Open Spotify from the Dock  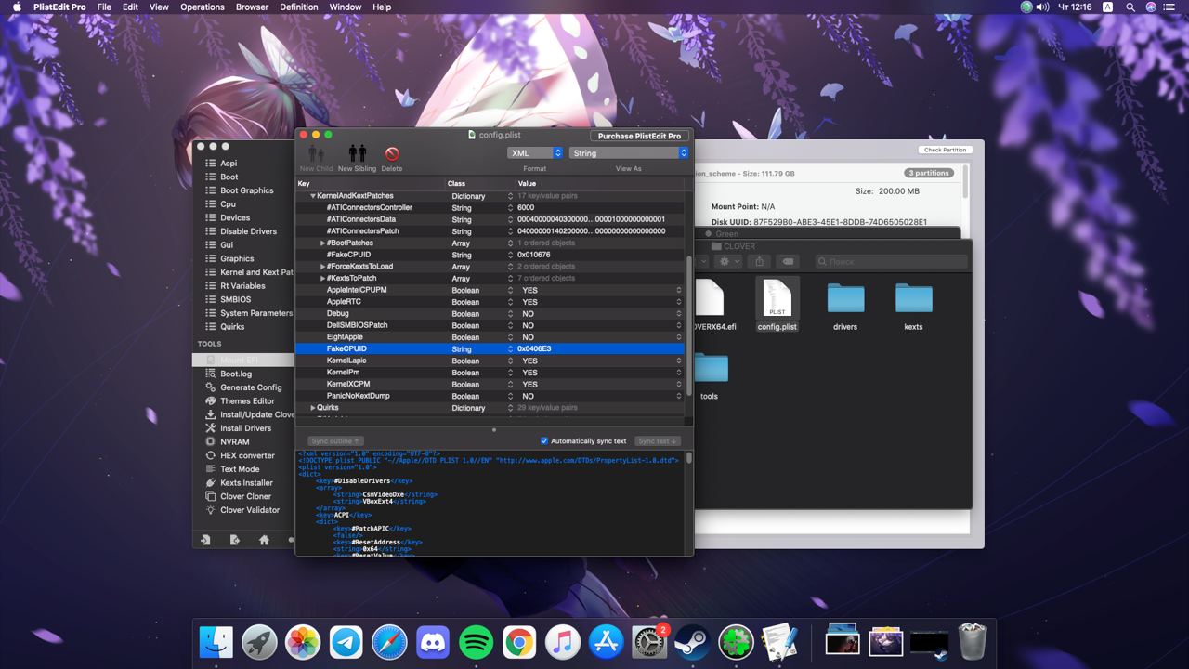(x=477, y=642)
